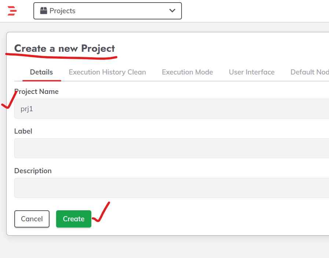329x258 pixels.
Task: Click the box icon beside Projects
Action: 44,11
